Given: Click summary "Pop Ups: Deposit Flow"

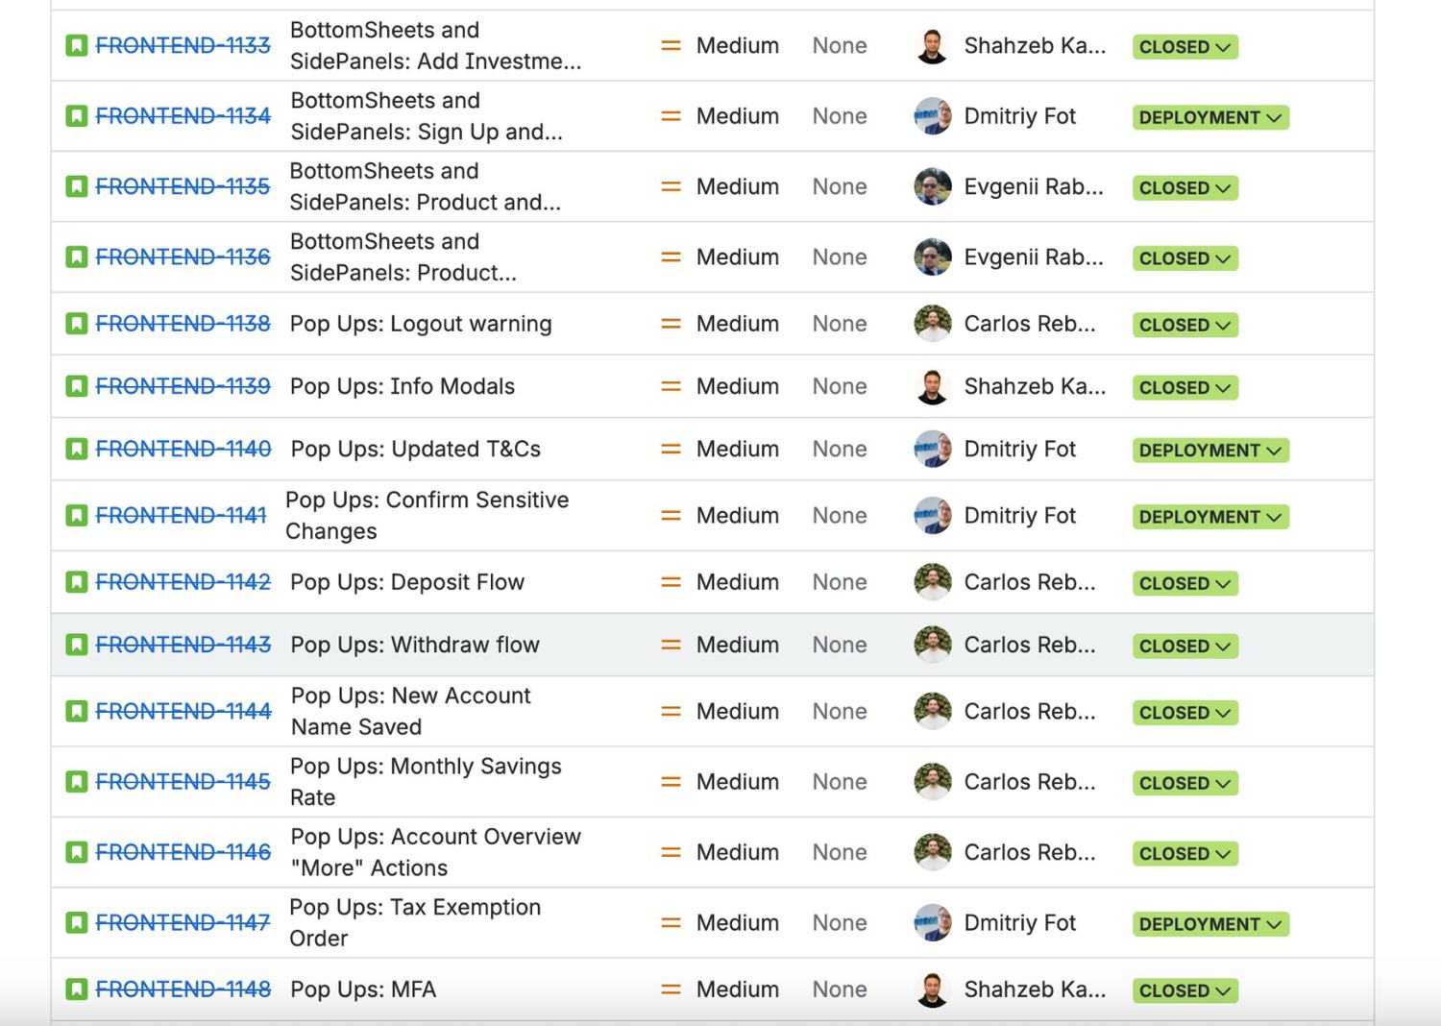Looking at the screenshot, I should click(407, 582).
